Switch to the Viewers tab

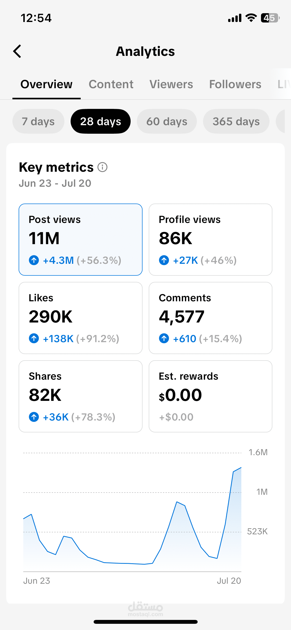tap(171, 84)
